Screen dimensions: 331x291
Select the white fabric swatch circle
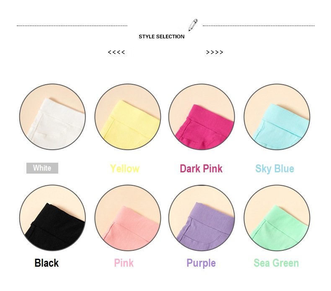52,117
